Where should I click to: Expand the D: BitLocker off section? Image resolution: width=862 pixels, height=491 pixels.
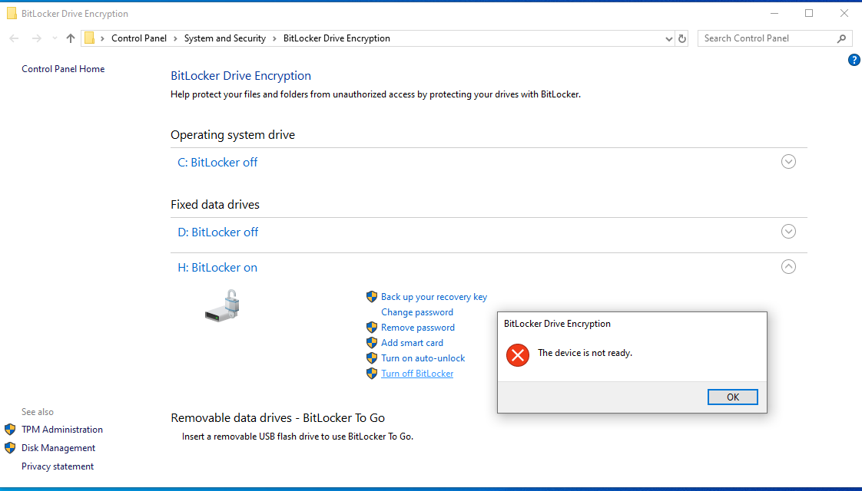pyautogui.click(x=788, y=231)
